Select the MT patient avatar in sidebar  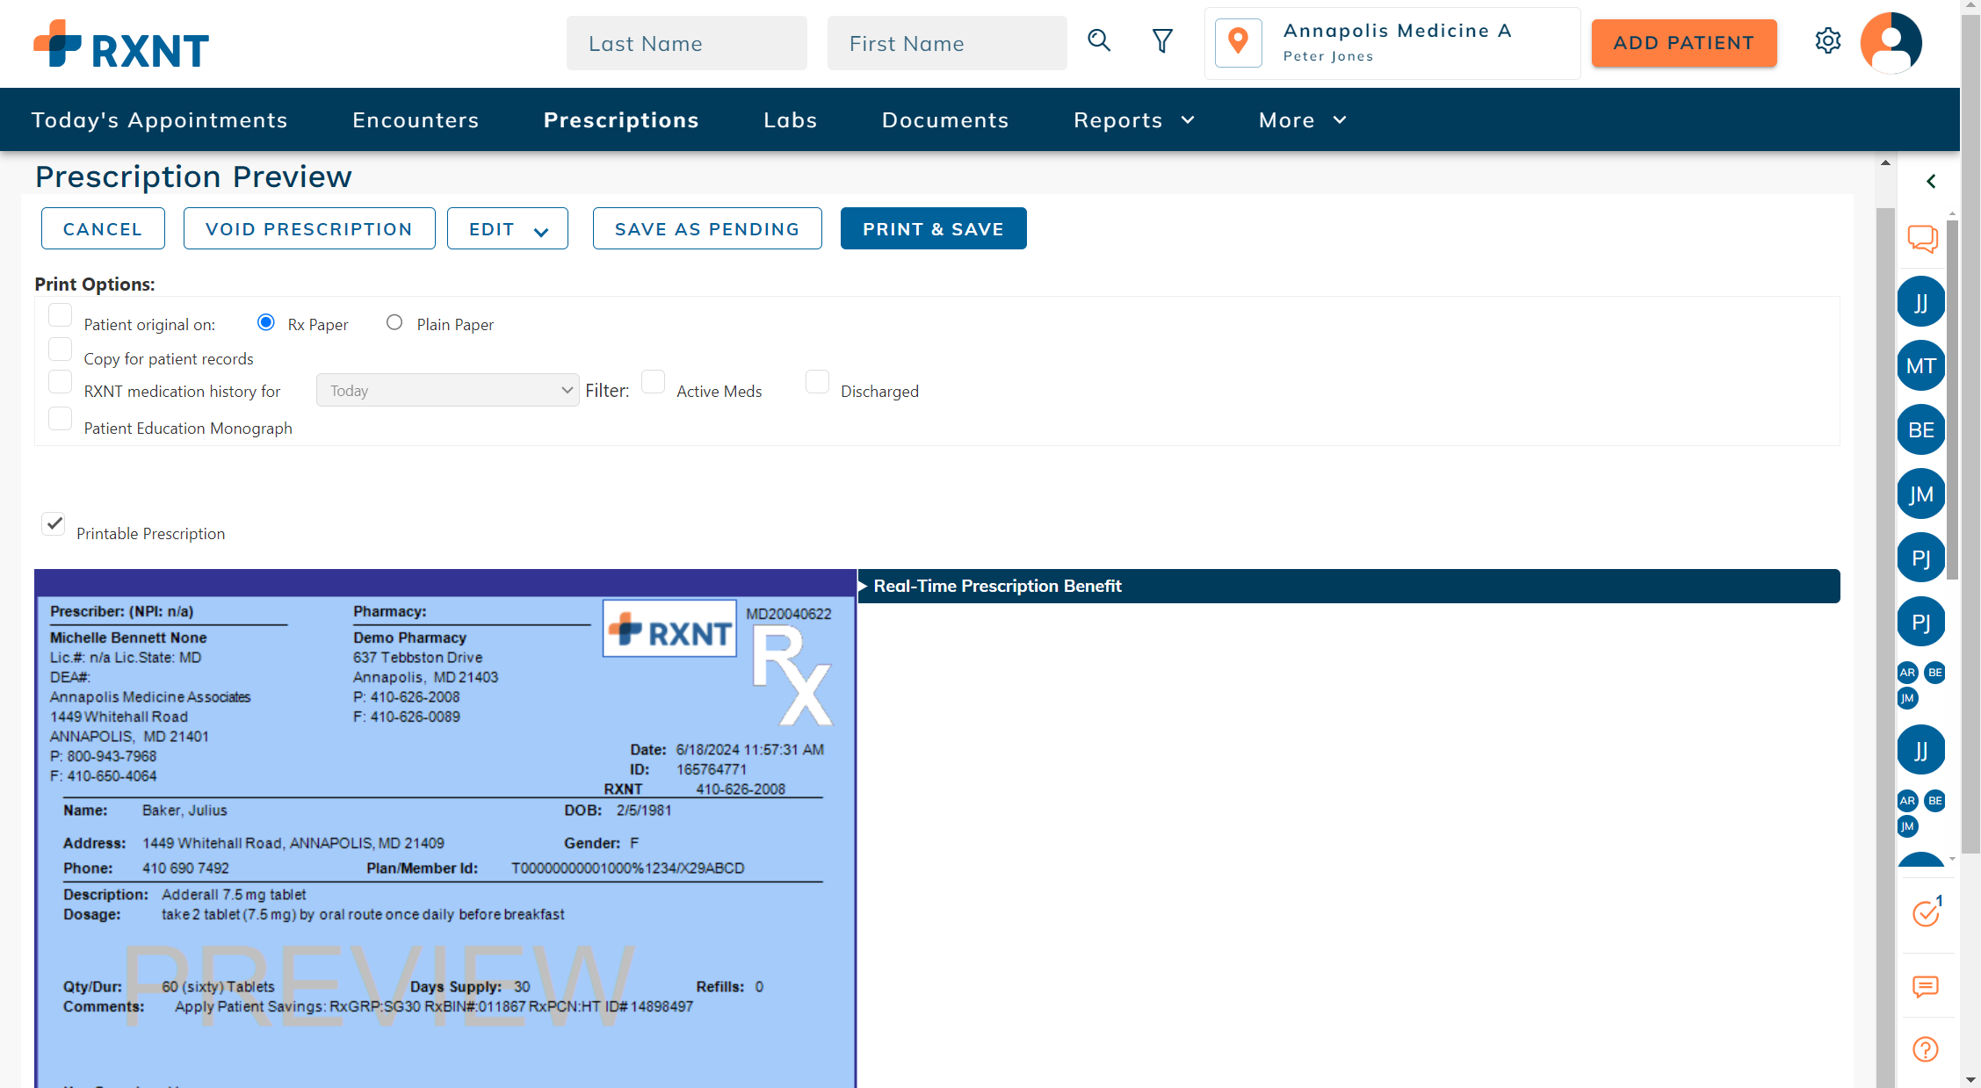[x=1920, y=366]
